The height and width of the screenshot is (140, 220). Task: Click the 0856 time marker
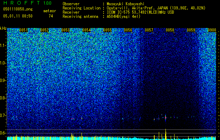click(128, 30)
